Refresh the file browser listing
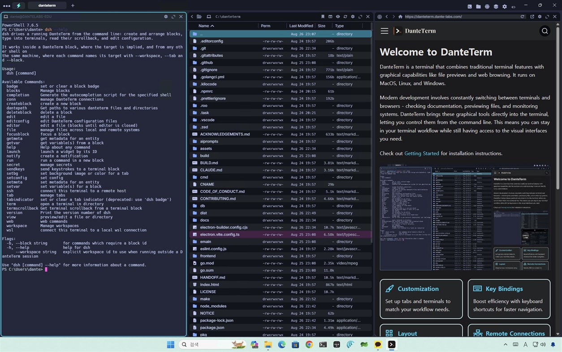The height and width of the screenshot is (352, 562). (x=345, y=17)
